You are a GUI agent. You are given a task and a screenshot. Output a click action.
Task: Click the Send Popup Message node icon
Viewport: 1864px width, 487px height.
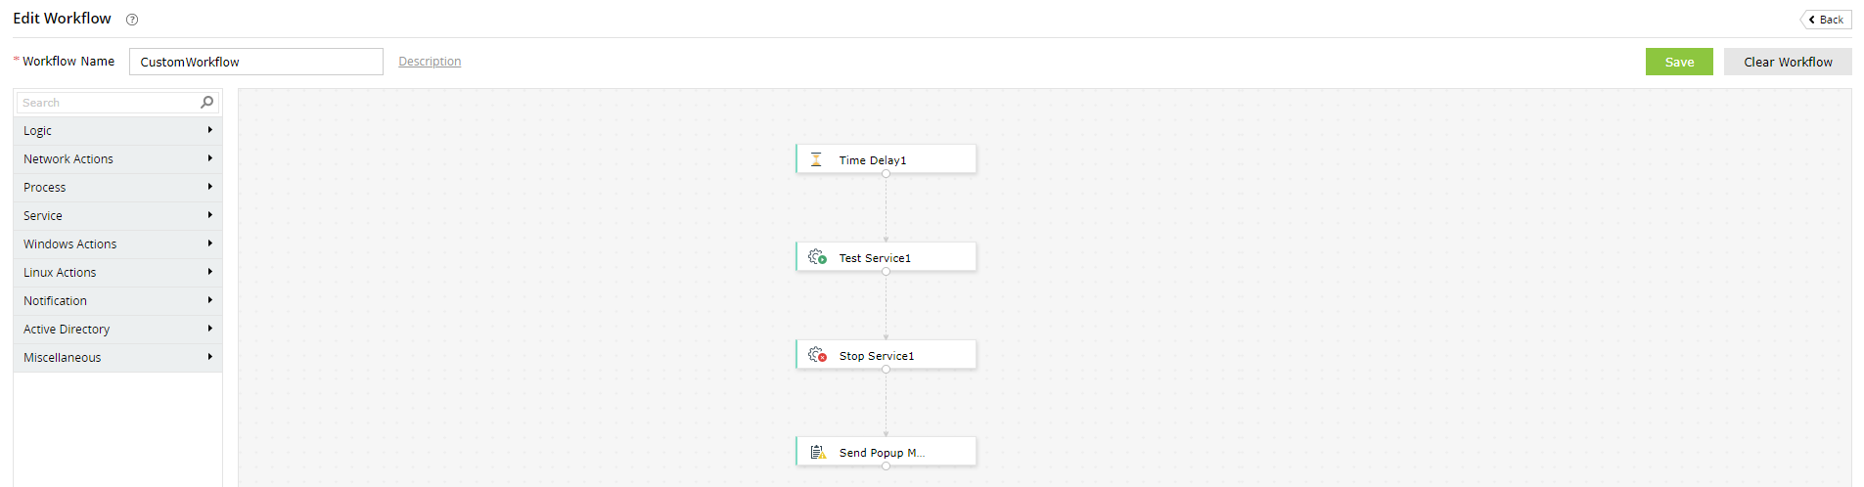point(817,452)
